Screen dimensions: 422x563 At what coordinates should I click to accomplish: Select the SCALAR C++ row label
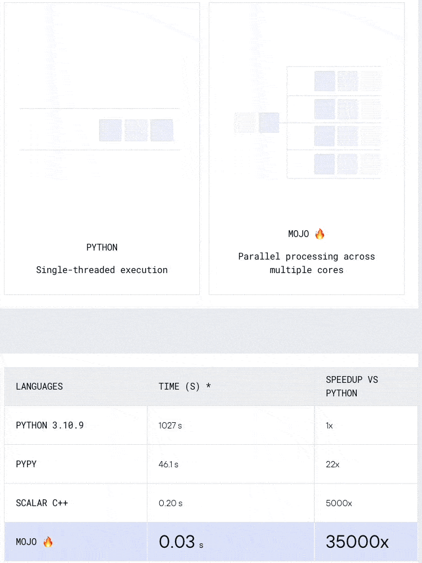(x=42, y=503)
